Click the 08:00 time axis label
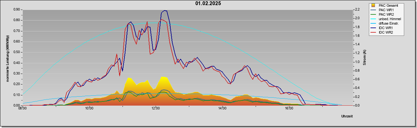 click(x=22, y=109)
